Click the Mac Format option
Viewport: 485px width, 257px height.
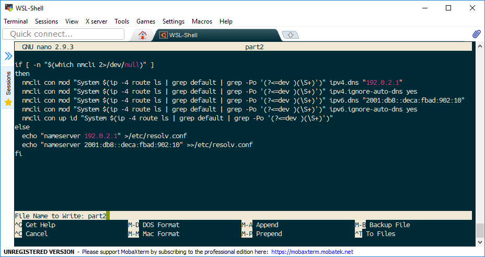click(161, 234)
